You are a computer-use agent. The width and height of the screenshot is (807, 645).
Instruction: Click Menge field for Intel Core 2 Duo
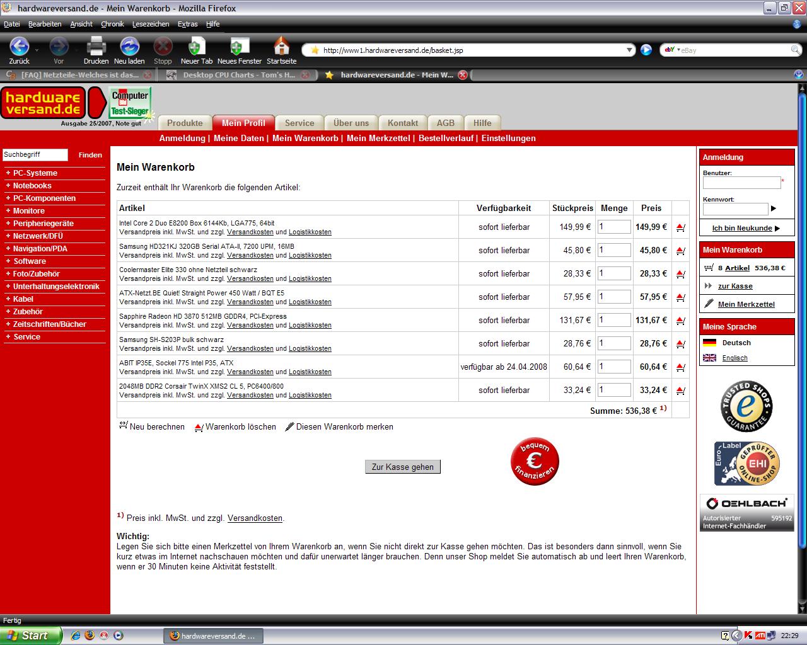click(614, 227)
